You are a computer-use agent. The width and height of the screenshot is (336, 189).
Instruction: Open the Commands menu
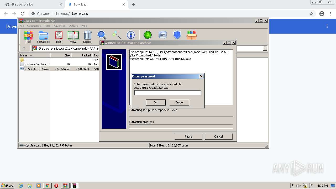pyautogui.click(x=34, y=26)
